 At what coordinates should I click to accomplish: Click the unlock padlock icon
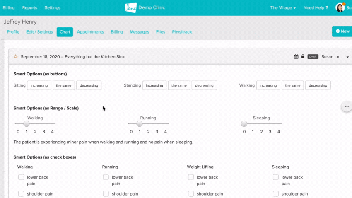pos(303,56)
